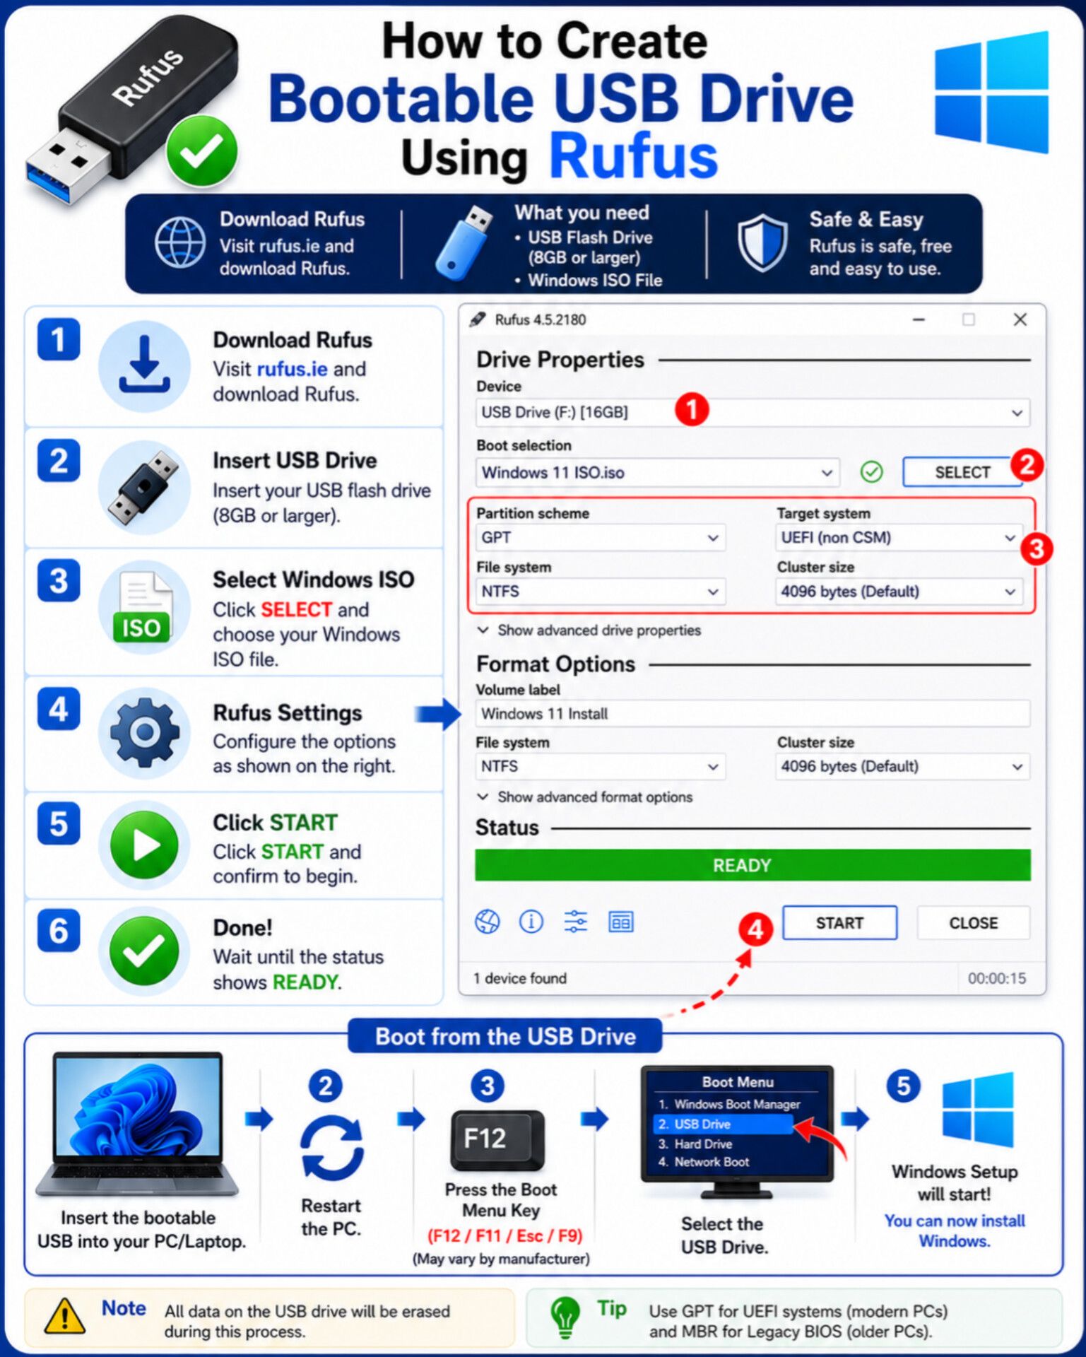Show the Rufus log window icon
Image resolution: width=1086 pixels, height=1357 pixels.
pyautogui.click(x=621, y=922)
